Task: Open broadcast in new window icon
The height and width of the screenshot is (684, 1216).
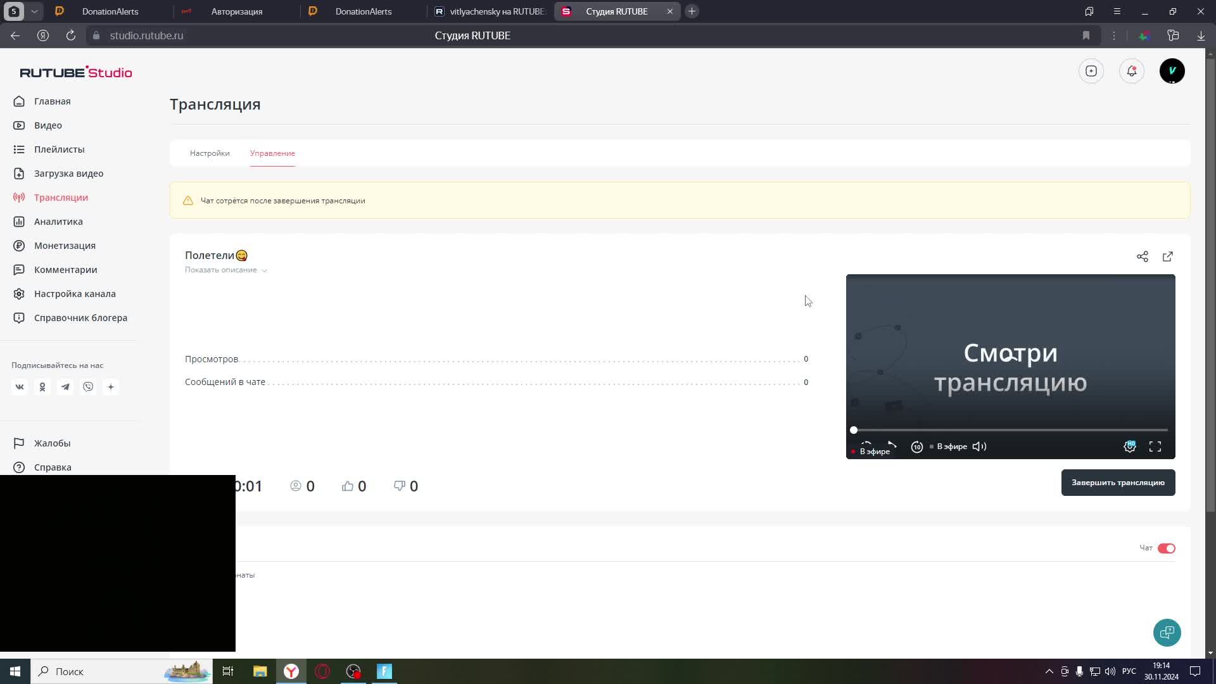Action: pyautogui.click(x=1167, y=256)
